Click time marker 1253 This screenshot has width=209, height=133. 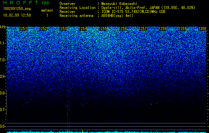63,29
